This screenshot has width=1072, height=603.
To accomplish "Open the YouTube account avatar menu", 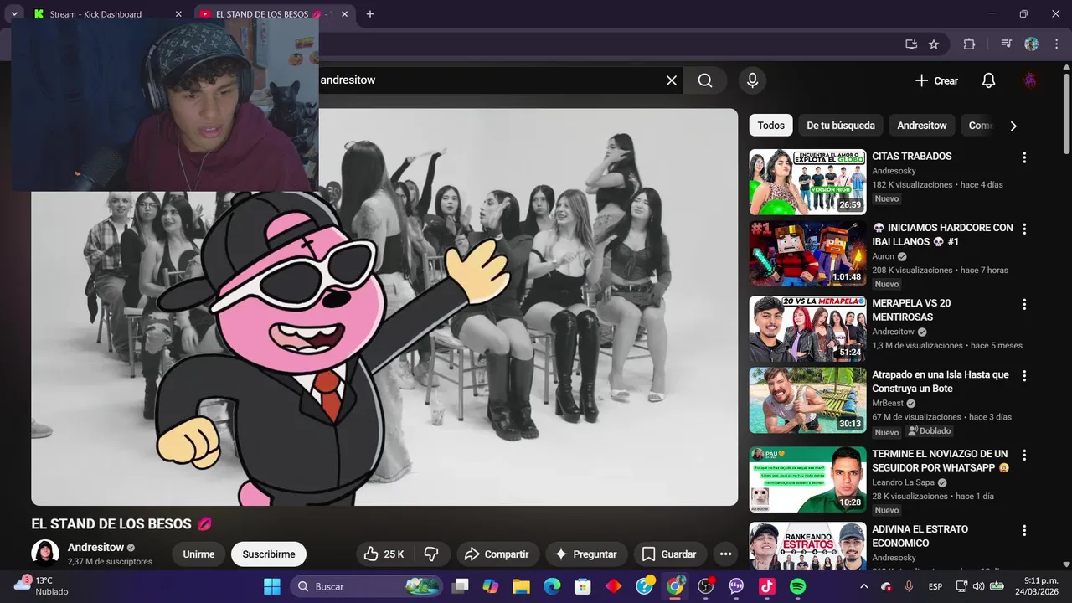I will (x=1030, y=80).
